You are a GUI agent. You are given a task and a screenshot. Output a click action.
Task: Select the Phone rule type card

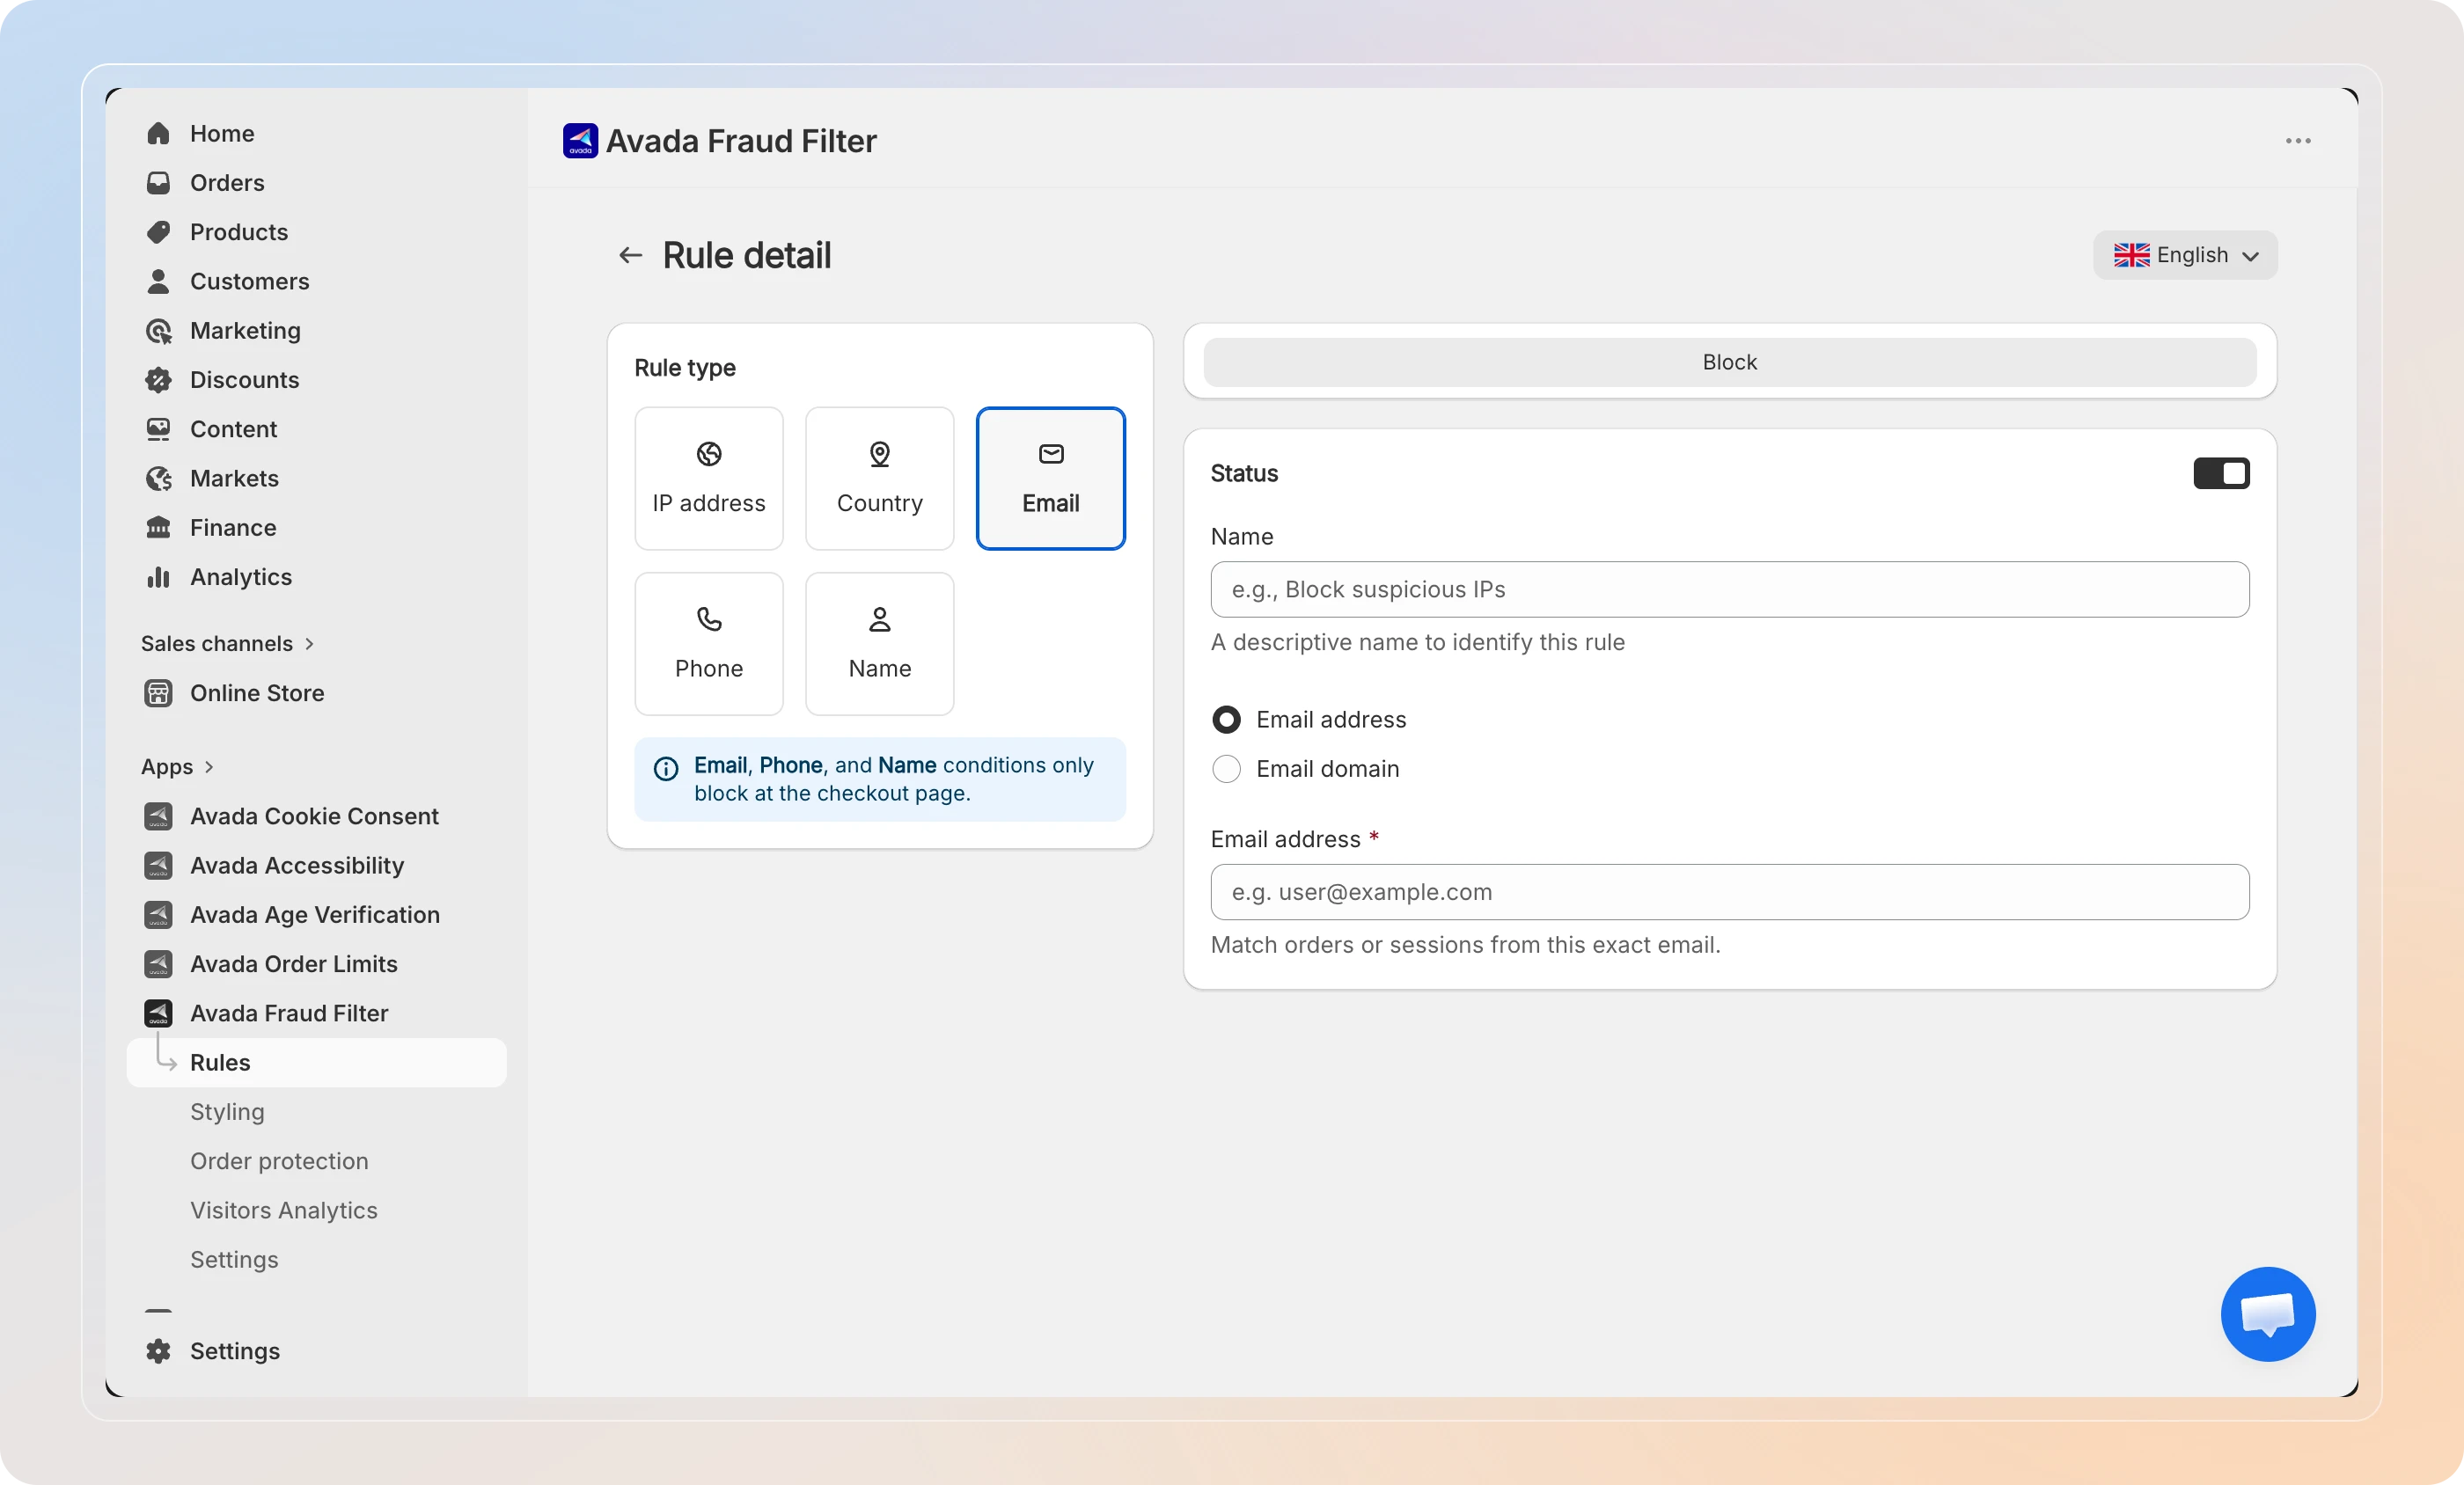[x=709, y=643]
